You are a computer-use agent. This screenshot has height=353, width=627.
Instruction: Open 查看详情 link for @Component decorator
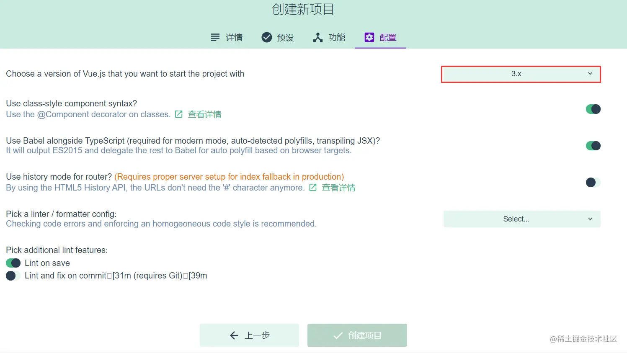click(x=204, y=114)
